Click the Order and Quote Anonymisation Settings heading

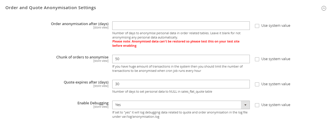(x=51, y=8)
